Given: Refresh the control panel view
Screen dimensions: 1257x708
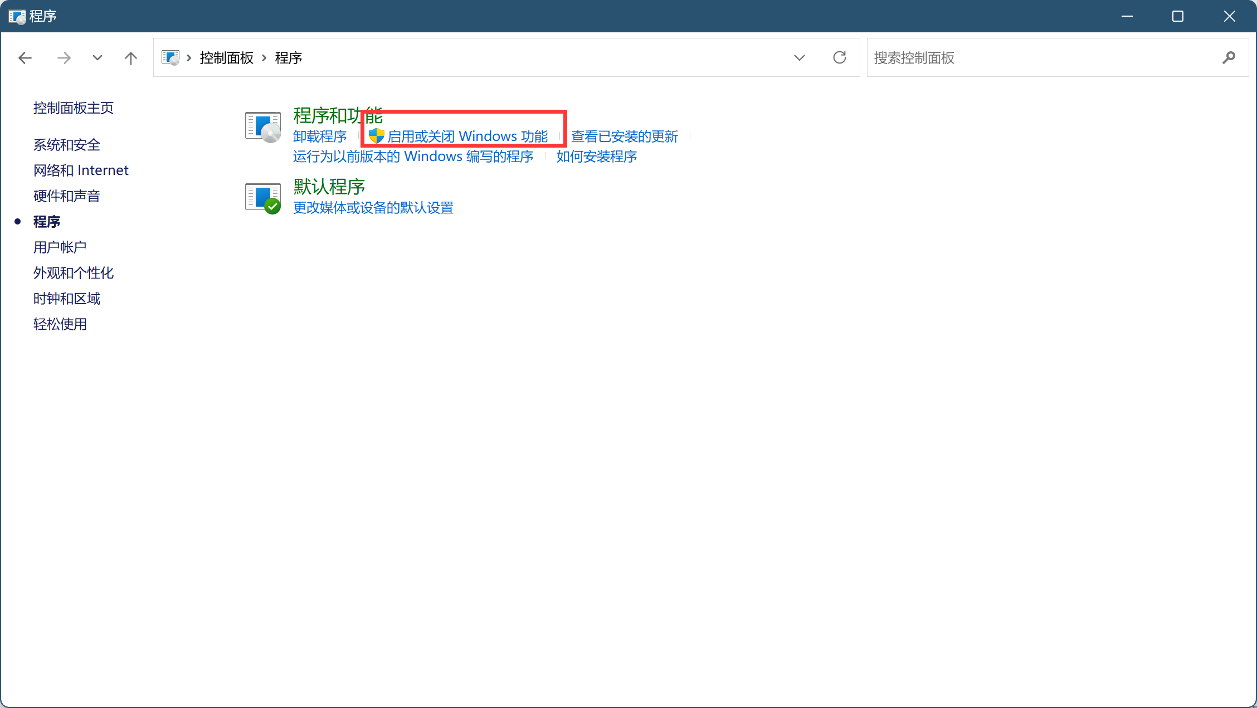Looking at the screenshot, I should coord(839,57).
